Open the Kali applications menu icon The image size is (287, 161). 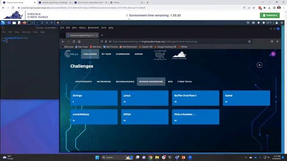(3, 23)
